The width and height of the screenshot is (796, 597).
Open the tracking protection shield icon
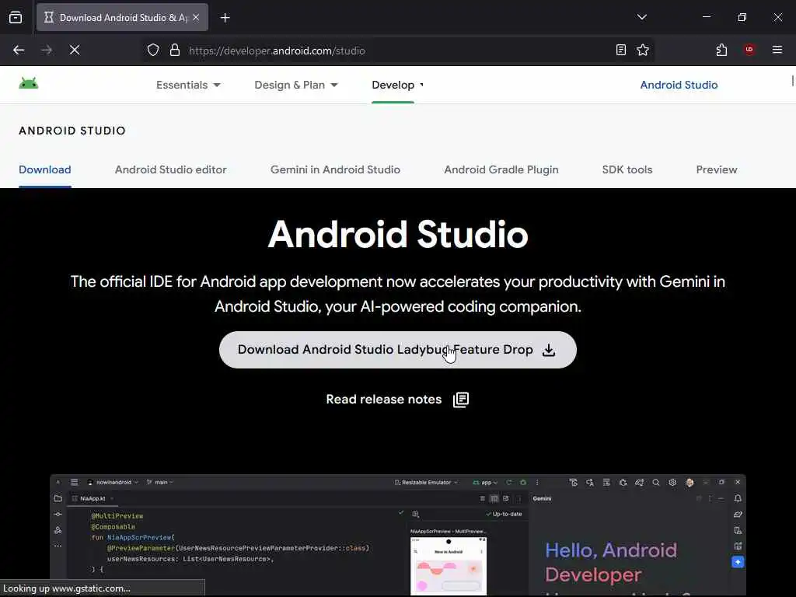pos(153,51)
